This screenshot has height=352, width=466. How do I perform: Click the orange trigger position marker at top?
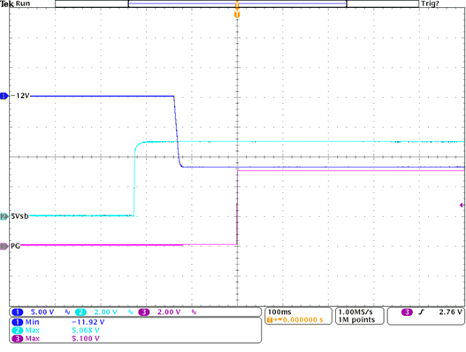click(237, 14)
